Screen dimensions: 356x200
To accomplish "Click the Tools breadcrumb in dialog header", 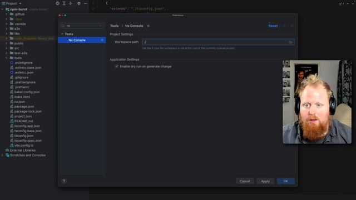I will click(115, 26).
